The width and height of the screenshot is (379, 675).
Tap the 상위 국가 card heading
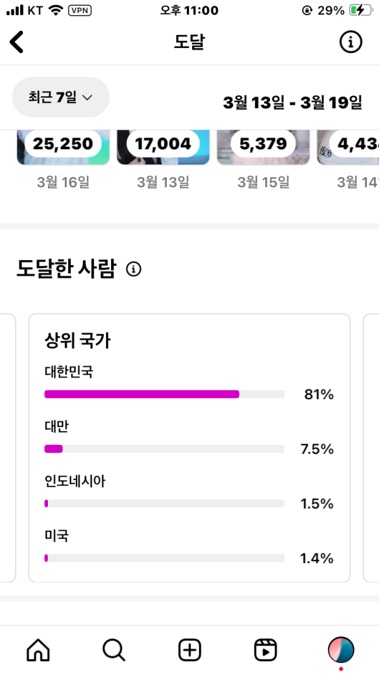point(78,341)
